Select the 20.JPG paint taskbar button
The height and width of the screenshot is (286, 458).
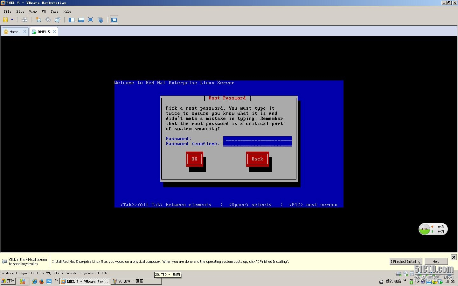pos(136,282)
